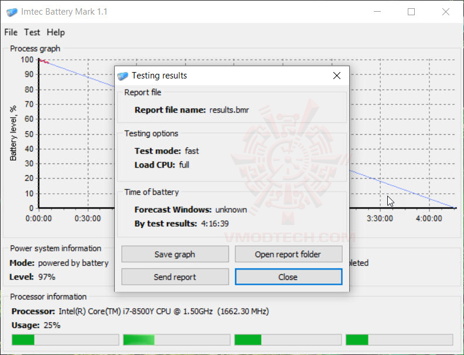Click the Test mode value fast
The height and width of the screenshot is (355, 464).
pos(192,151)
